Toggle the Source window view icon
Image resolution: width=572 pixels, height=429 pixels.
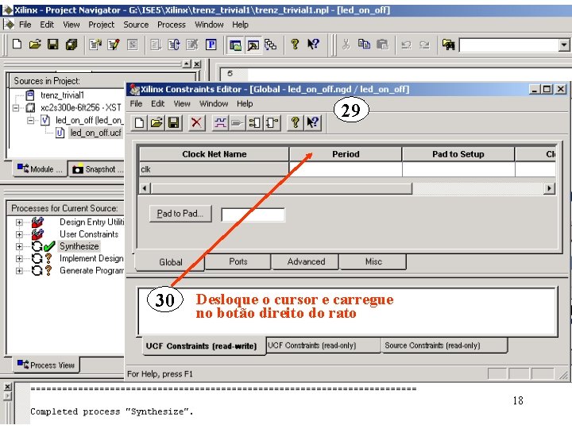[235, 44]
